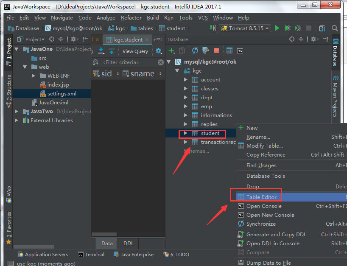Open Maven Projects side panel
Image resolution: width=347 pixels, height=266 pixels.
tap(336, 96)
